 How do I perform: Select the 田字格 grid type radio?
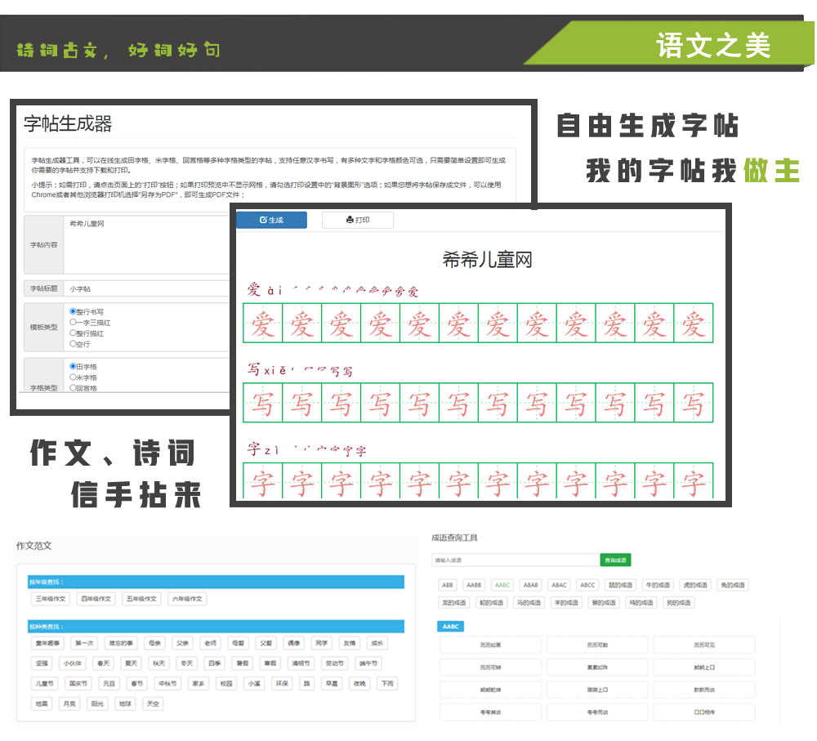[74, 367]
